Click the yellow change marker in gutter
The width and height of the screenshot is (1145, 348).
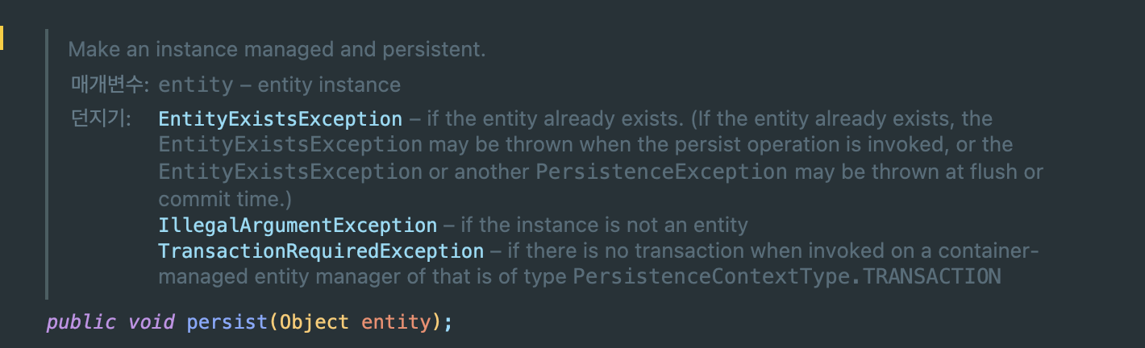pyautogui.click(x=2, y=38)
